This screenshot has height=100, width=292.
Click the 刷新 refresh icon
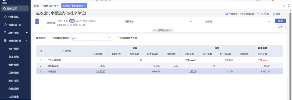coord(274,14)
